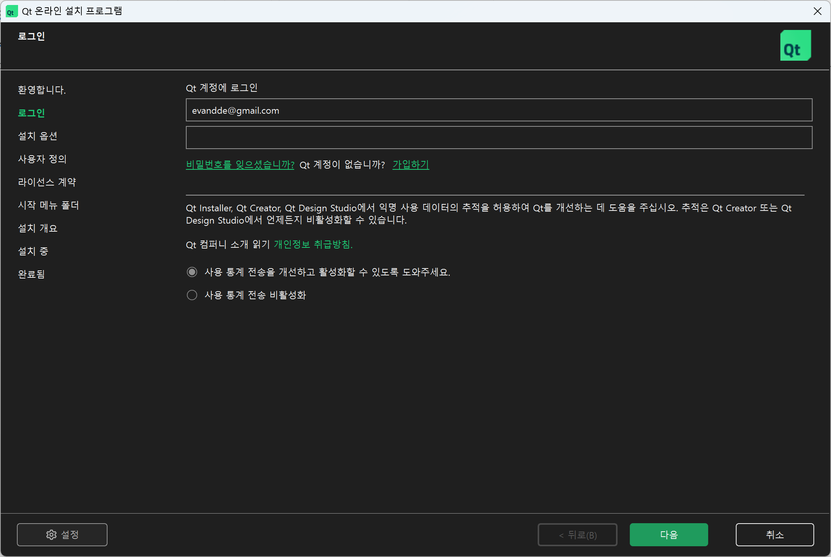Click the 가입하기 signup link
Screen dimensions: 831x557
pos(410,164)
